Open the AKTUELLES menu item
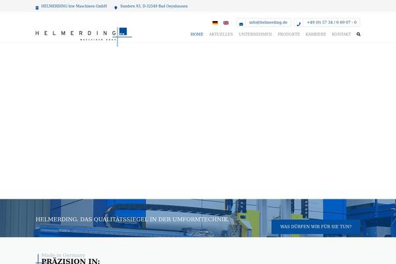 coord(221,34)
